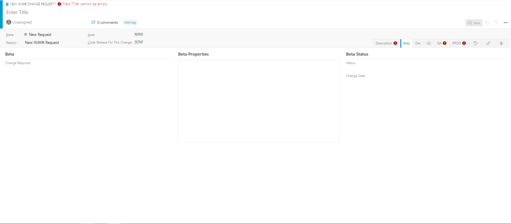The image size is (511, 224).
Task: Switch to the Dev tab
Action: click(x=418, y=43)
